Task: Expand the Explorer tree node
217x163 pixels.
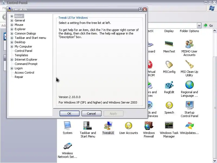Action: coord(12,29)
